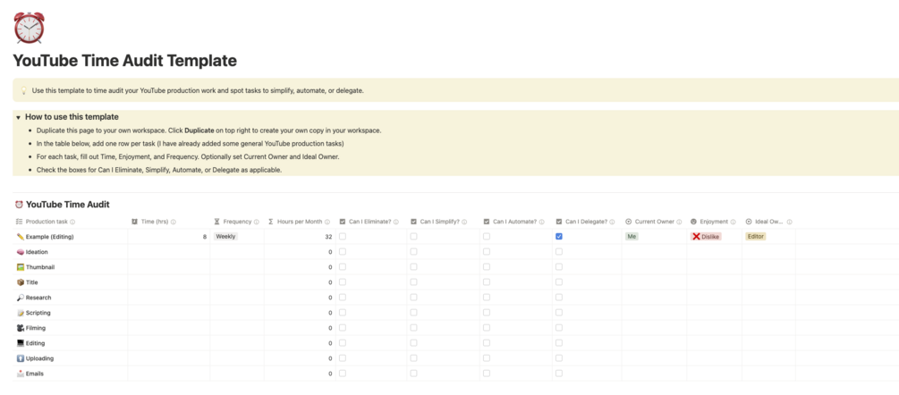Click the brain icon beside Ideation
This screenshot has width=899, height=395.
click(21, 252)
